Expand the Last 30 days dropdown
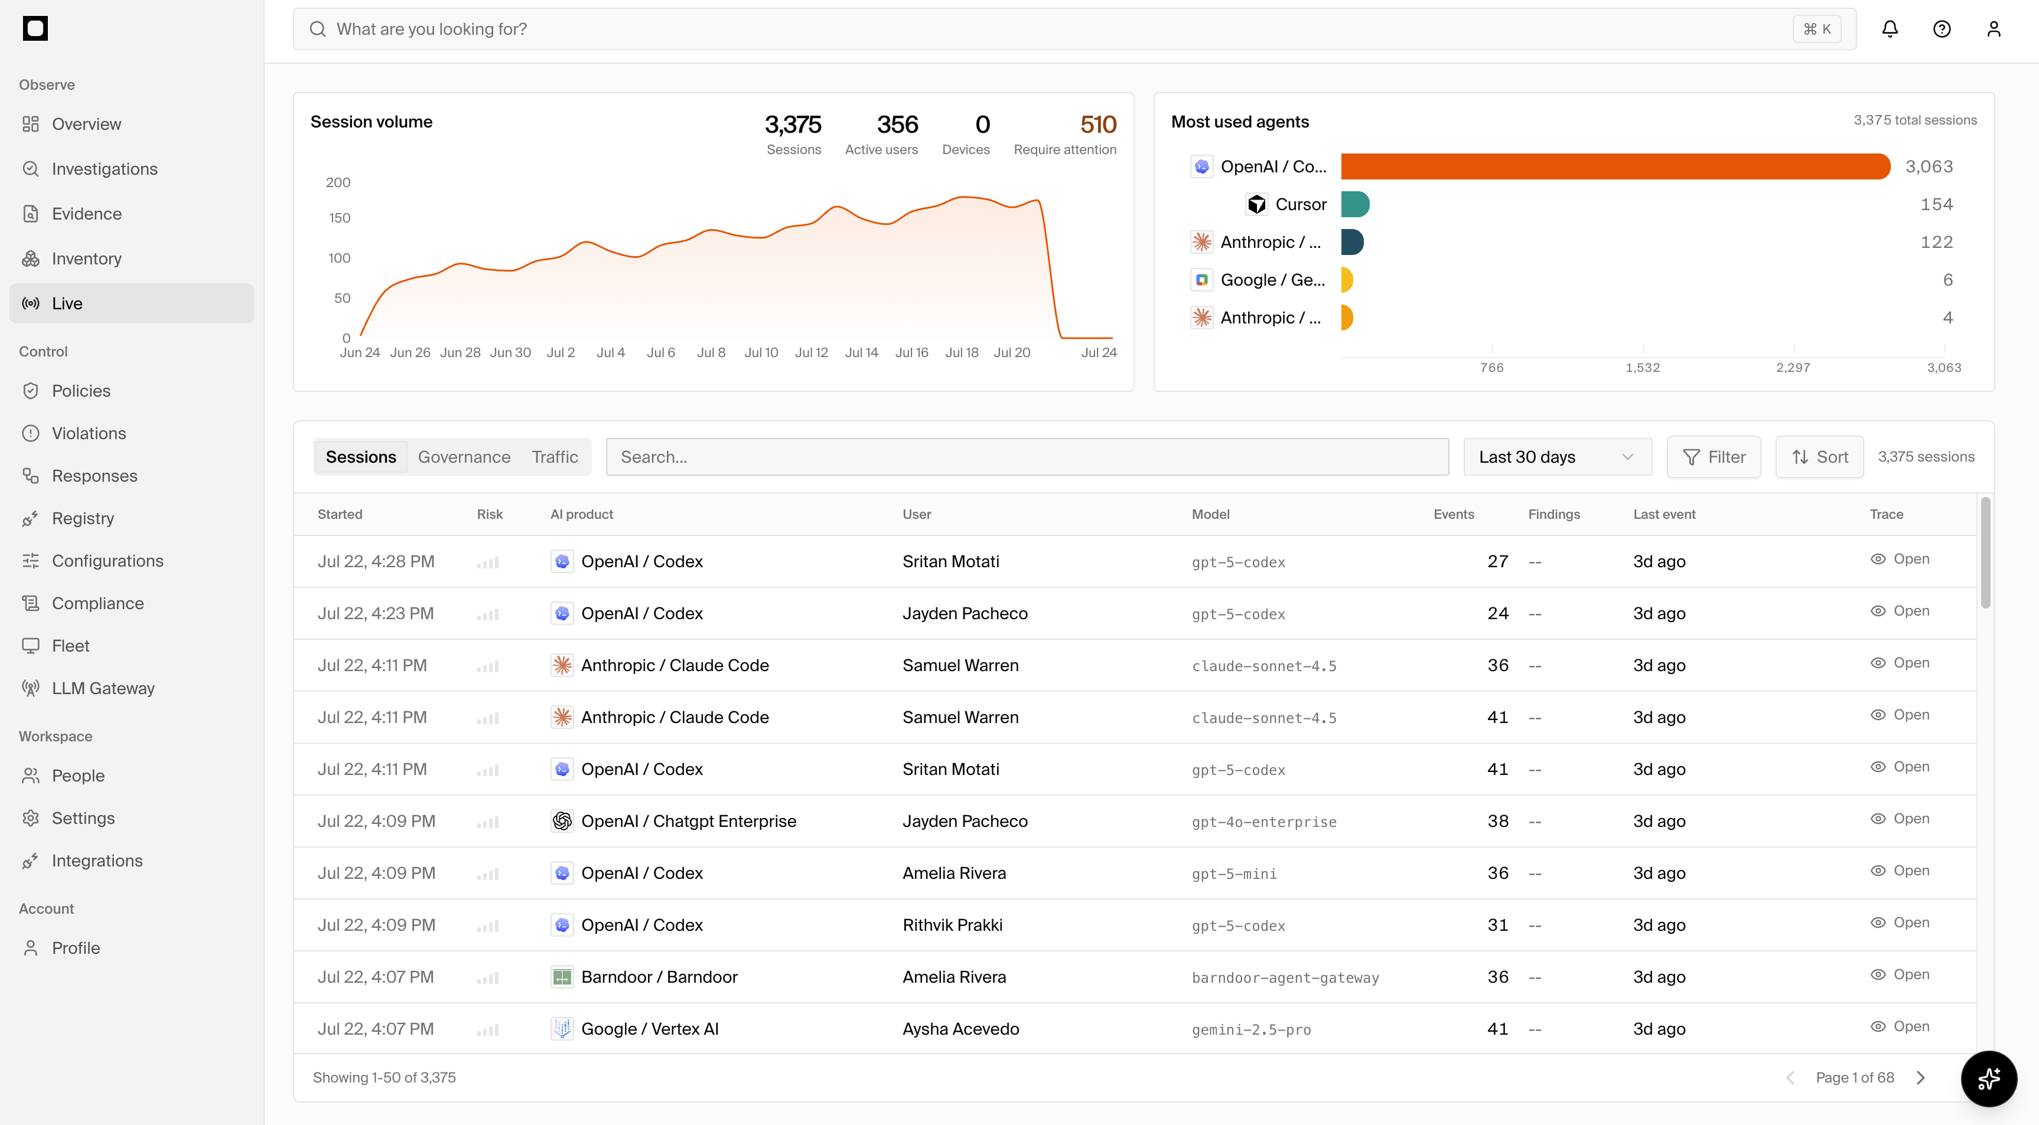The height and width of the screenshot is (1125, 2039). click(1557, 456)
